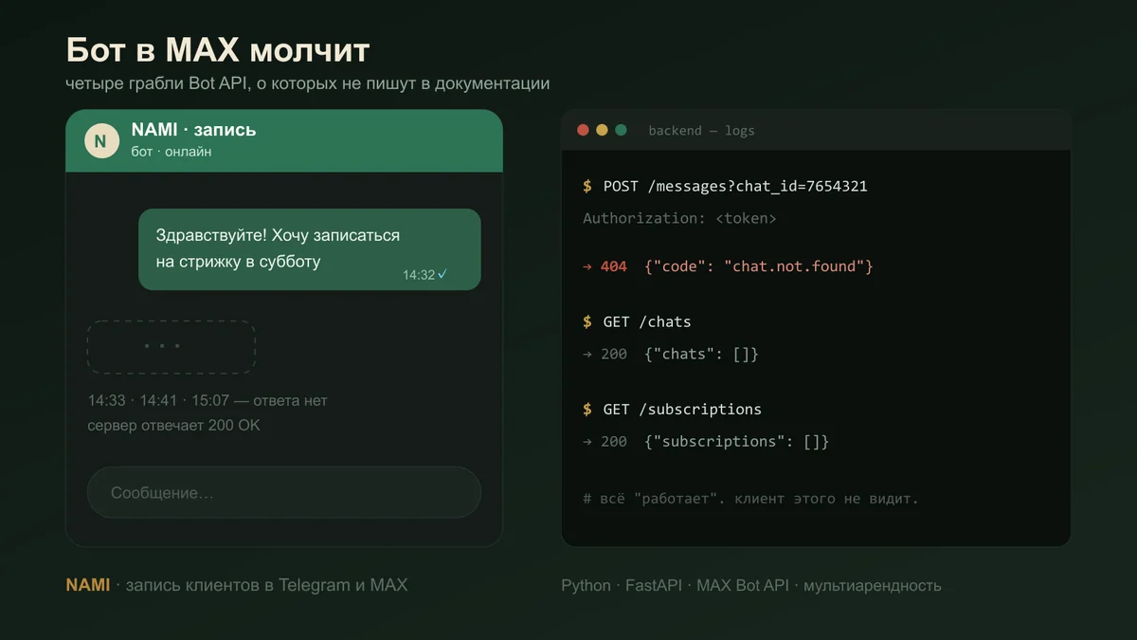Click the timestamp "14:32" in the message
The height and width of the screenshot is (640, 1137).
click(x=419, y=275)
